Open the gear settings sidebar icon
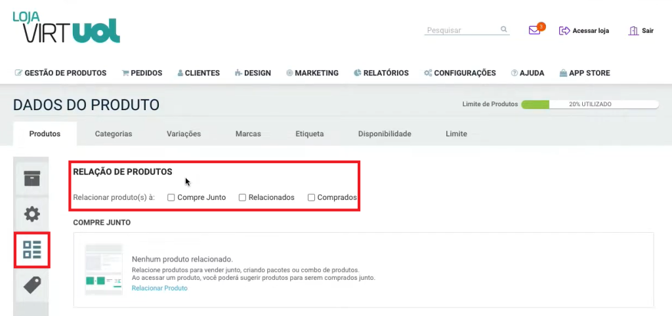This screenshot has width=672, height=316. (31, 214)
